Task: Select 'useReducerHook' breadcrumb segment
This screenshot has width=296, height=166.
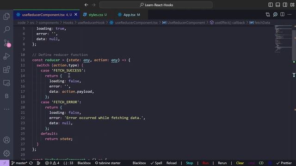Action: 91,23
